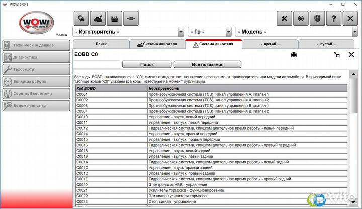Restore the EOBD C0 panel size icon
362x209 pixels.
pyautogui.click(x=337, y=54)
